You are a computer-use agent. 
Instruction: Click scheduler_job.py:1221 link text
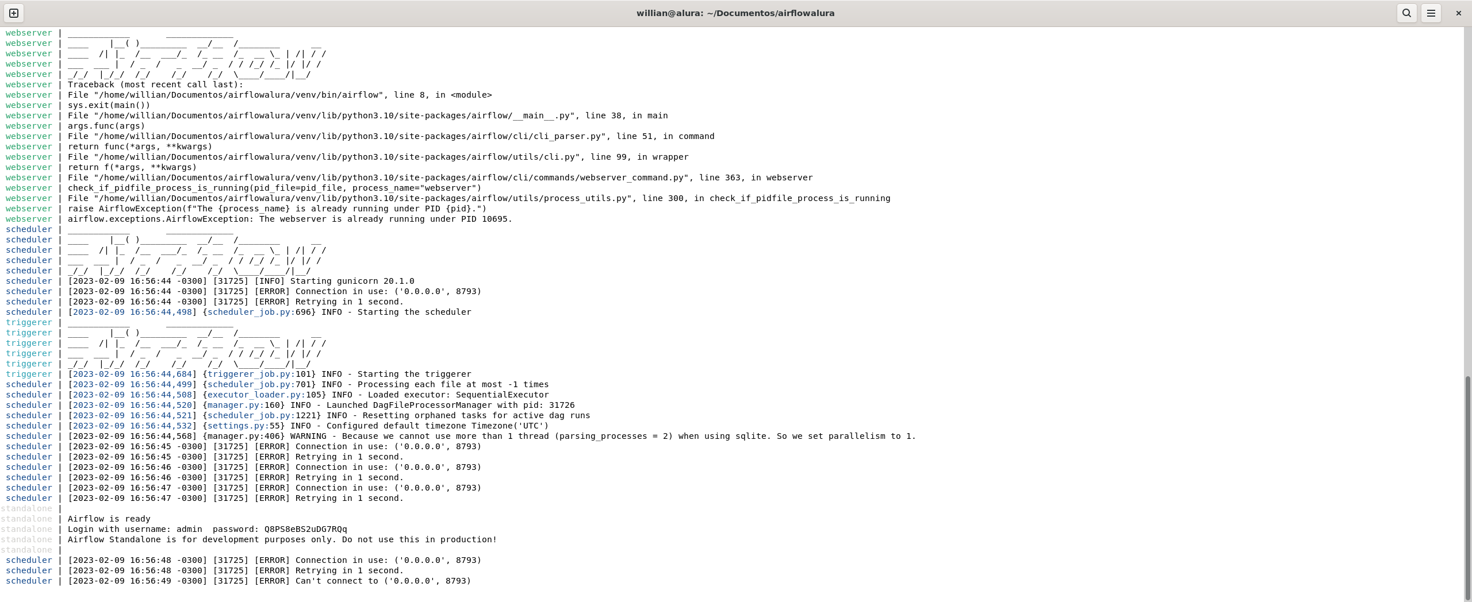coord(262,415)
